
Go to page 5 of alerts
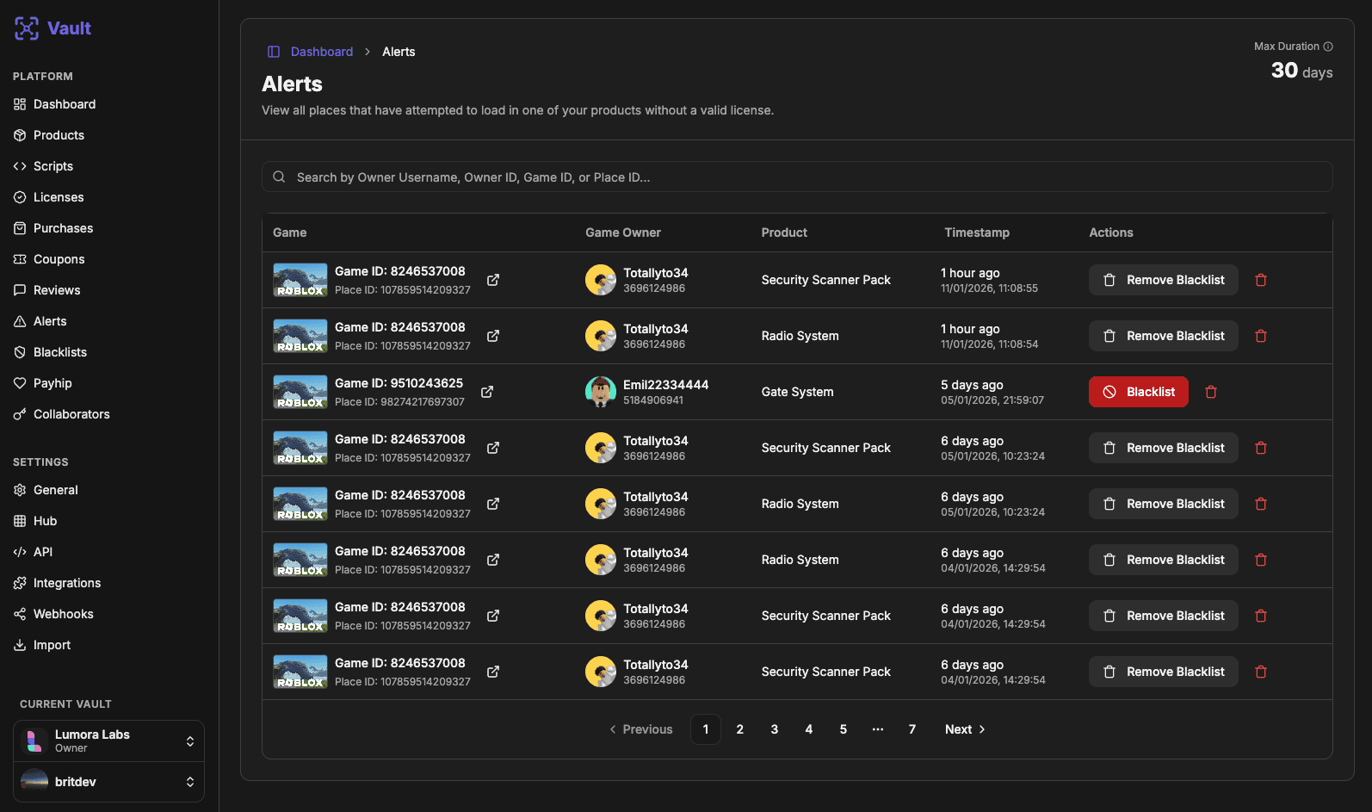click(844, 729)
